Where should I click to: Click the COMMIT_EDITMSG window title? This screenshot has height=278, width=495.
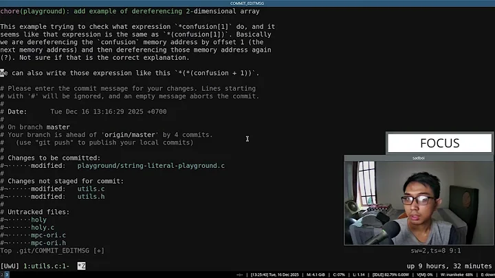point(247,3)
